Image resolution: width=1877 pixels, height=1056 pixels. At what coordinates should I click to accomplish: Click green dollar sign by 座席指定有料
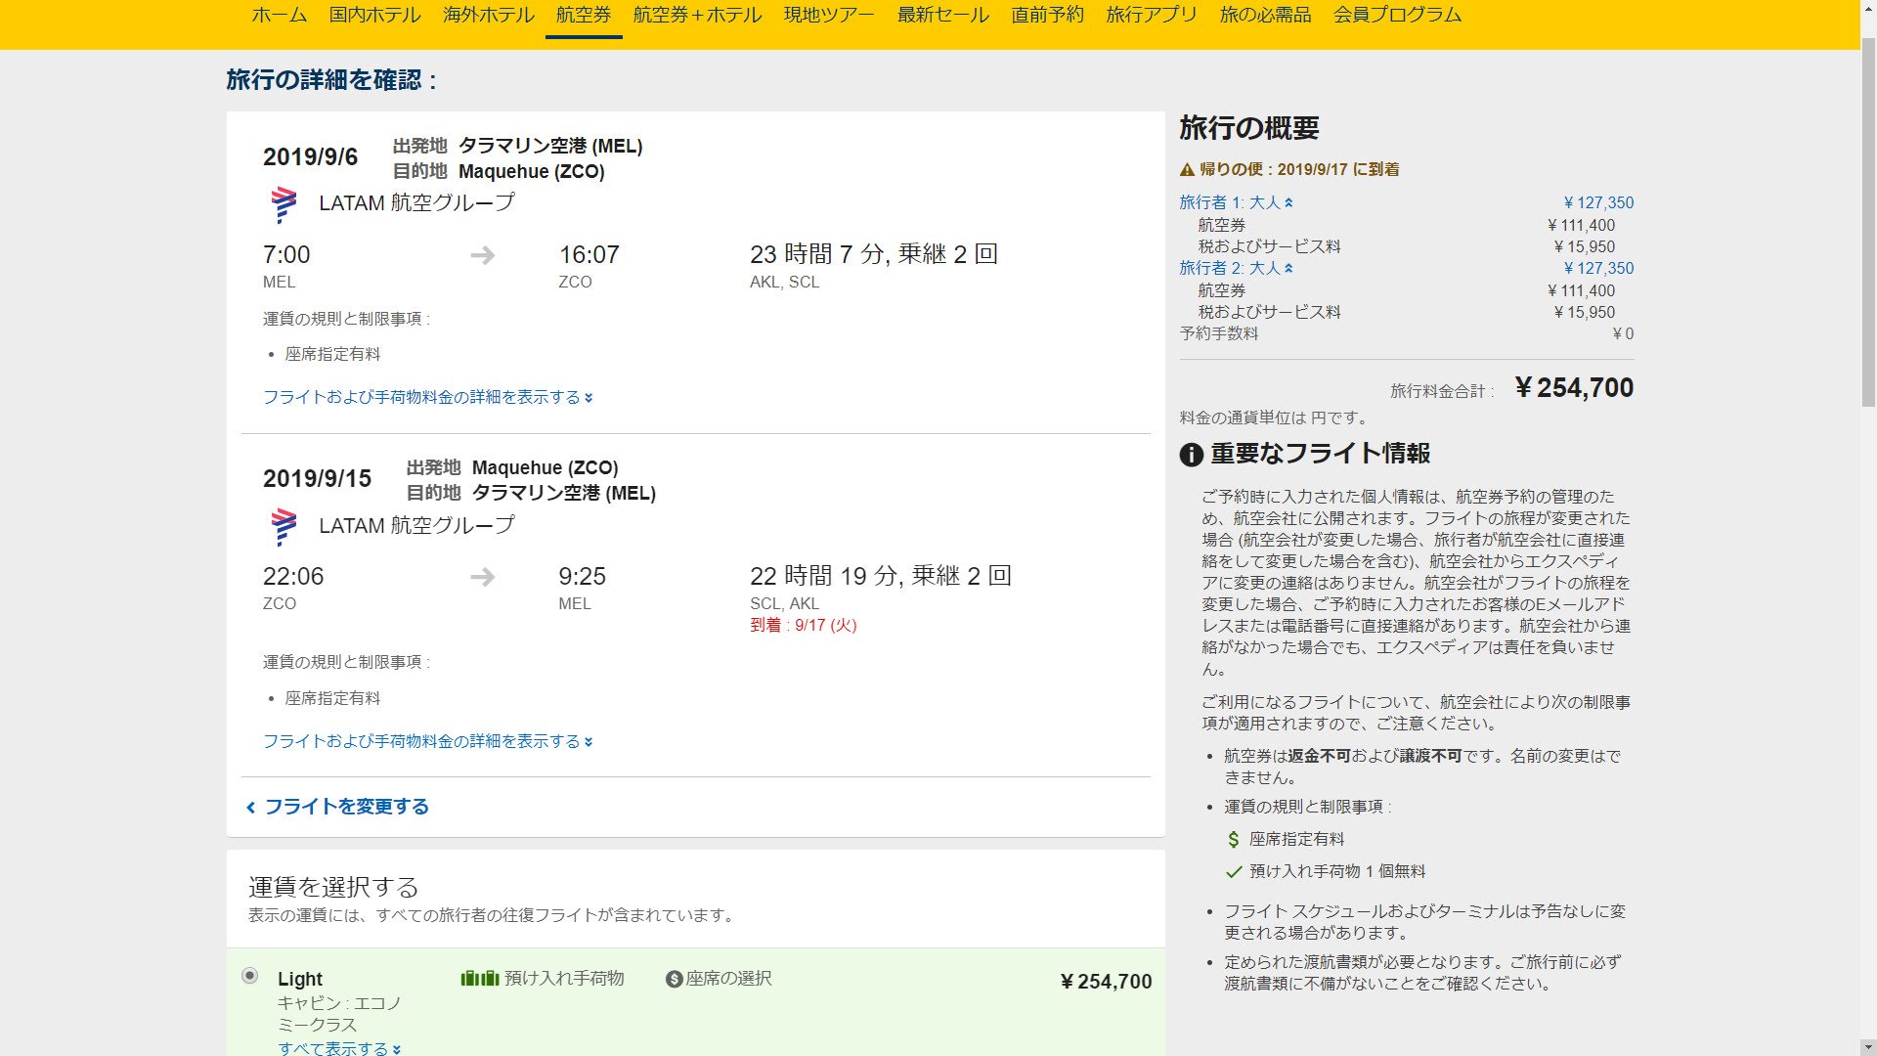tap(1234, 840)
